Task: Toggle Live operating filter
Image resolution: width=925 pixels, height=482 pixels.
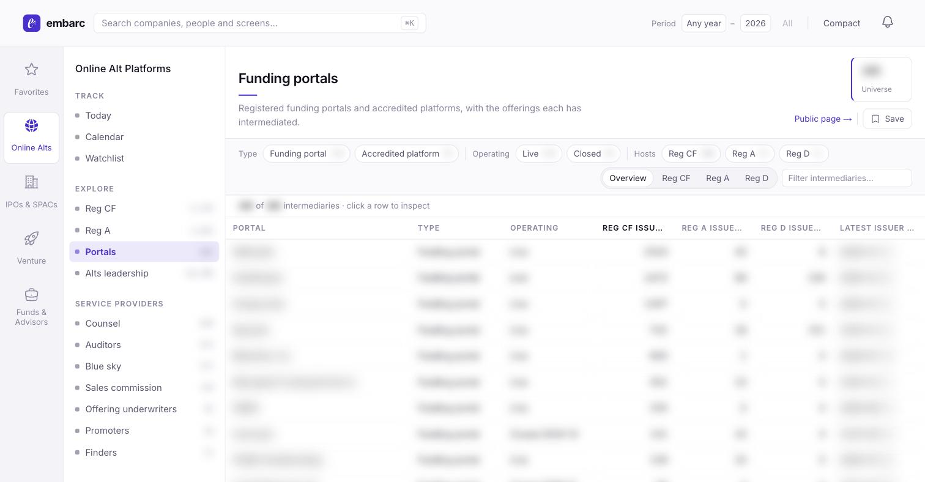Action: point(539,154)
